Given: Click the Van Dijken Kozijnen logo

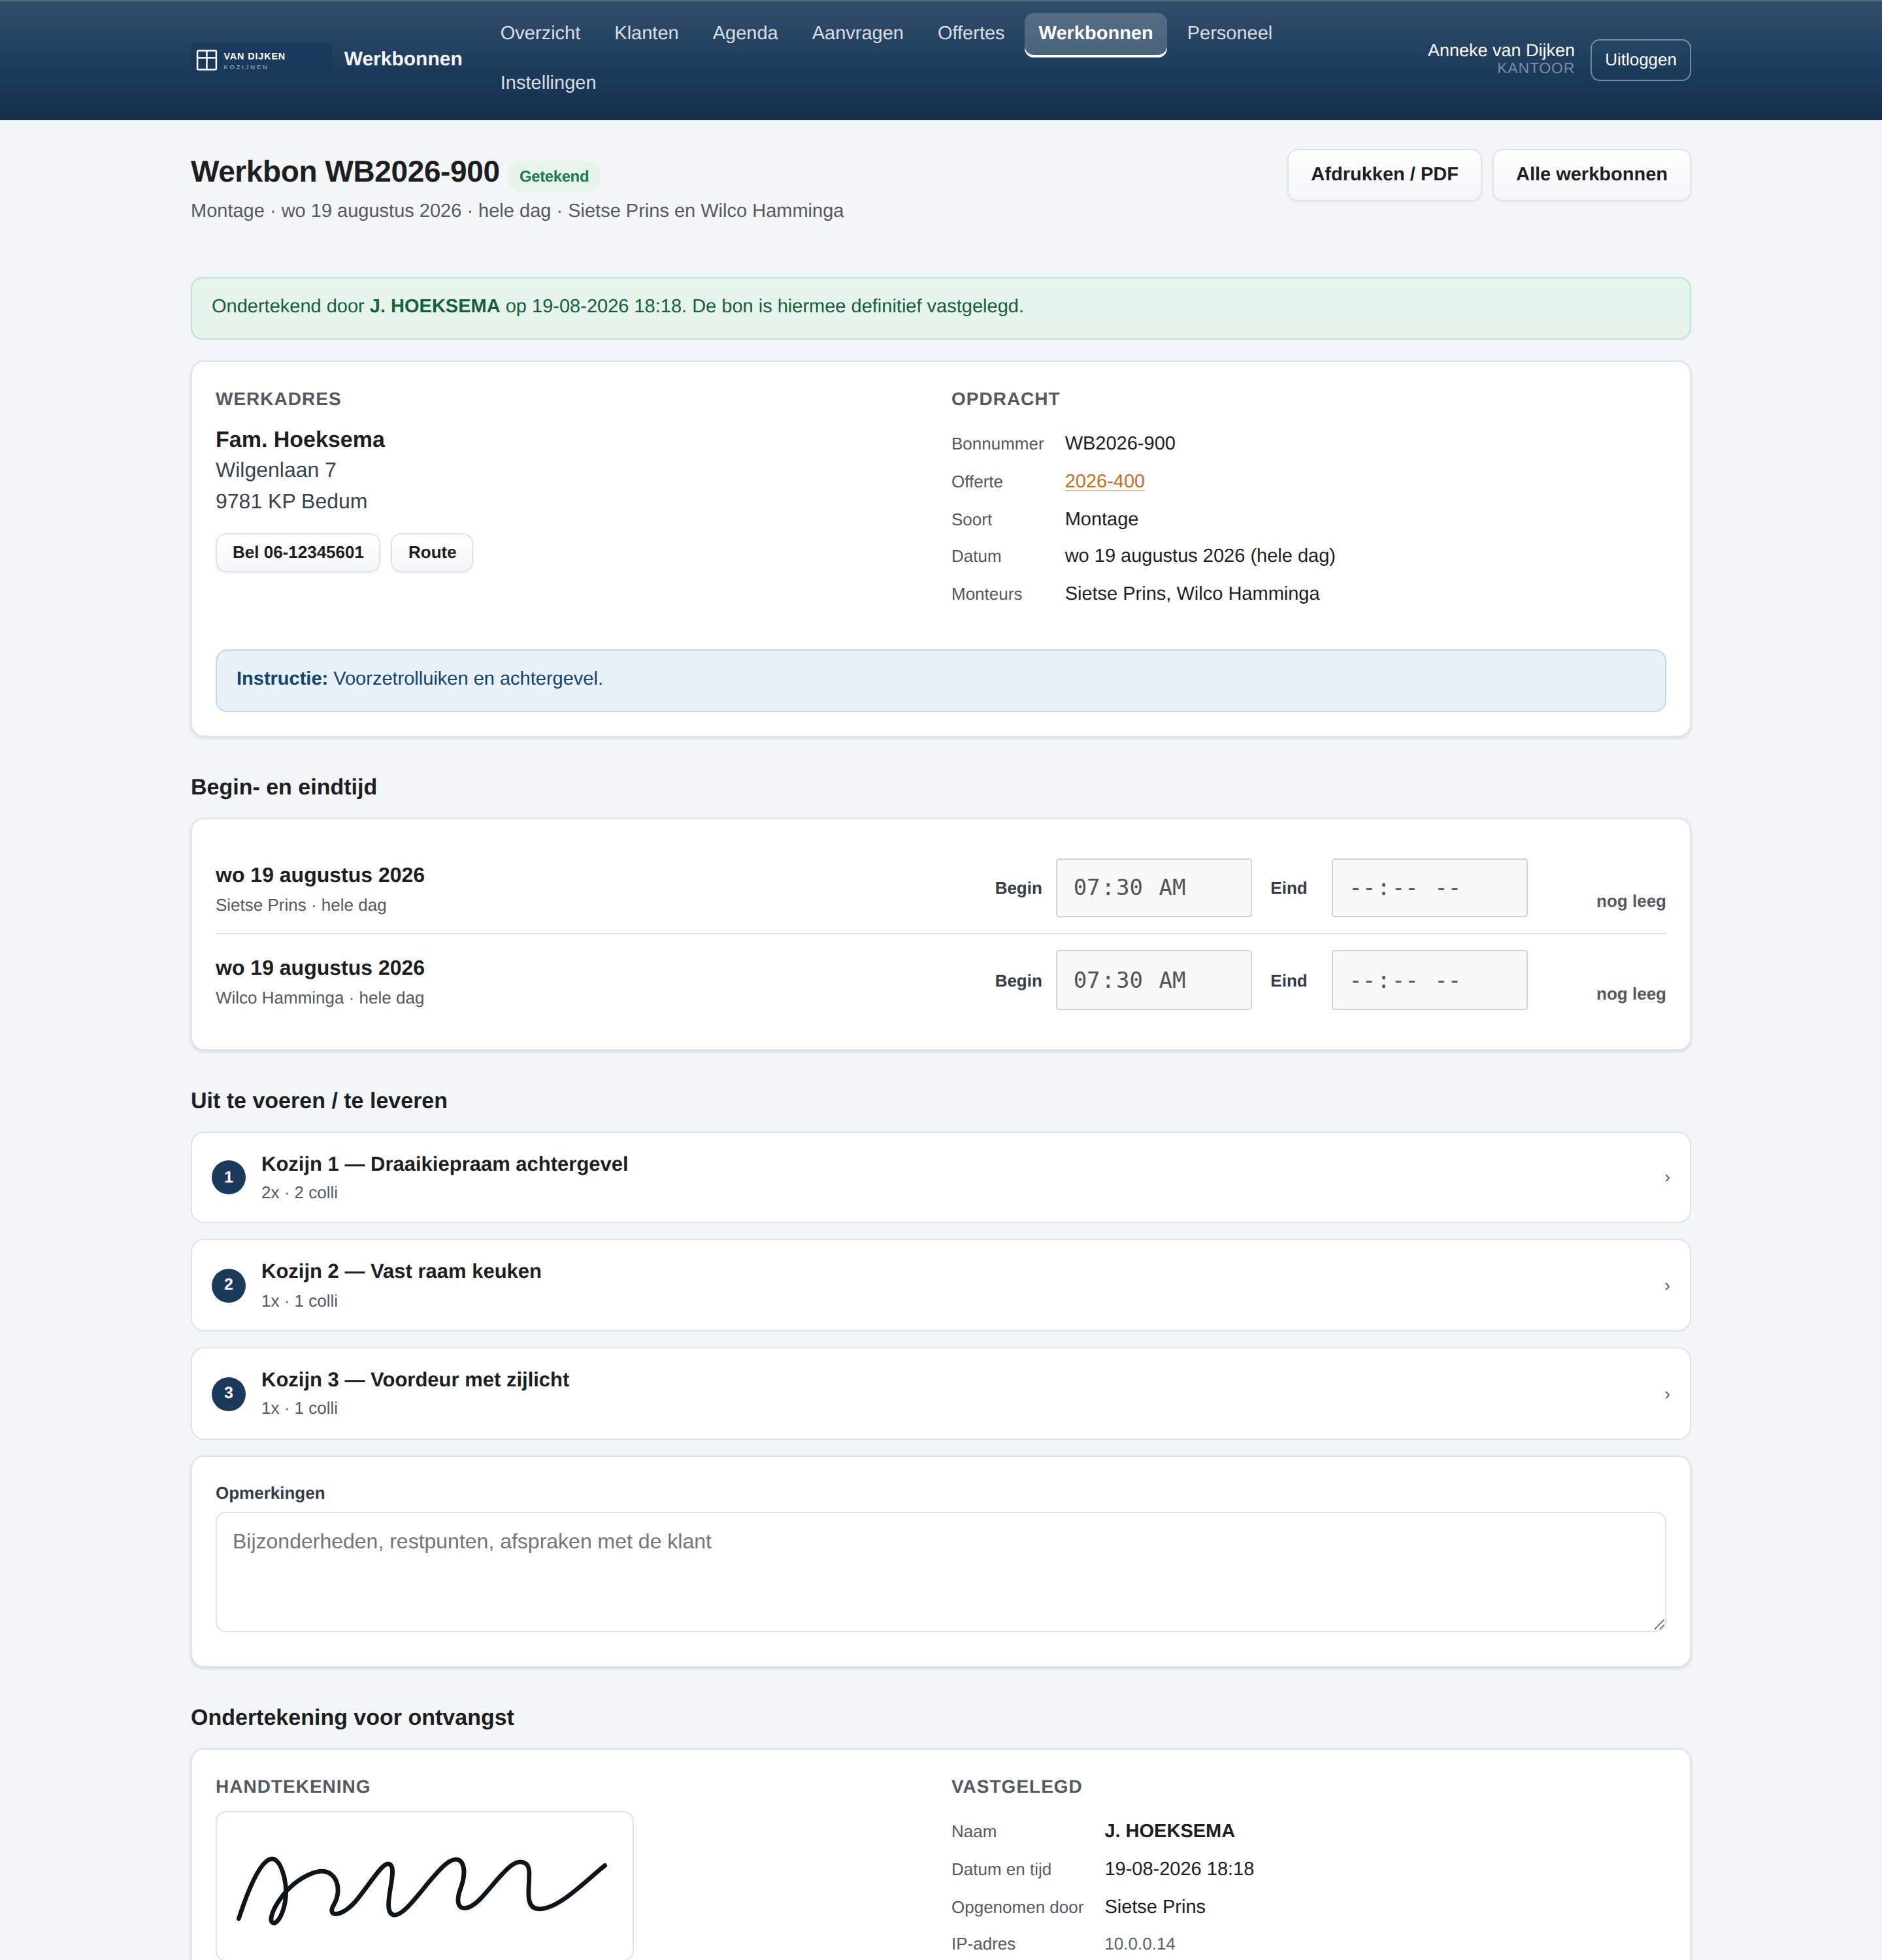Looking at the screenshot, I should (260, 60).
